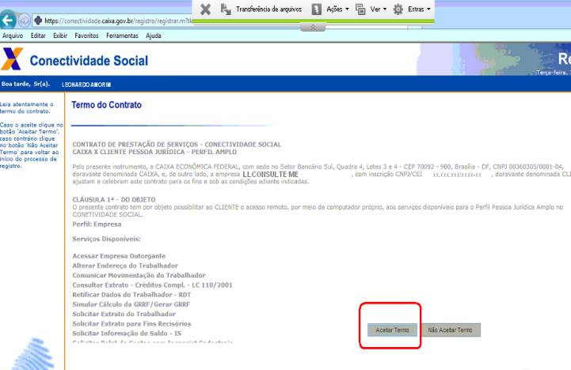Image resolution: width=571 pixels, height=370 pixels.
Task: Click the sidebar 'Leia atentamente o termo' instruction
Action: click(27, 108)
